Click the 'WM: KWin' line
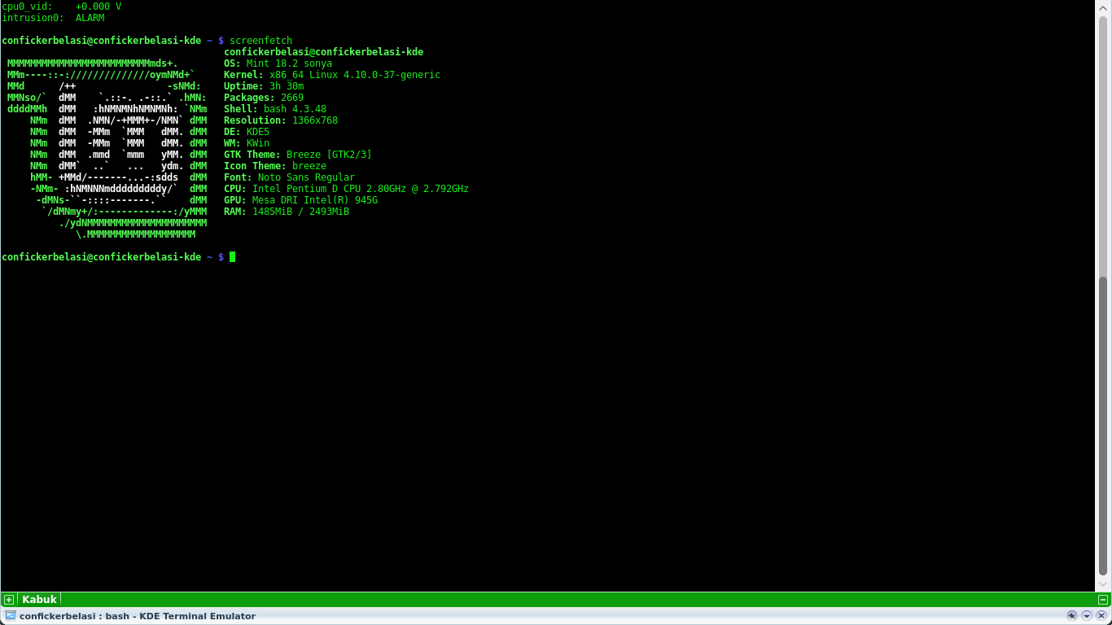Viewport: 1112px width, 625px height. [247, 143]
